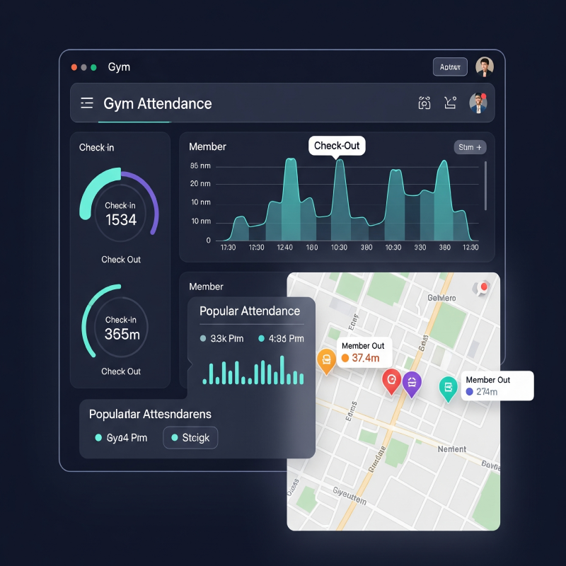Click the Stm + button on Member chart
This screenshot has width=566, height=566.
click(470, 147)
